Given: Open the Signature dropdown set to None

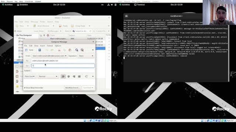Looking at the screenshot, I should pyautogui.click(x=86, y=56).
